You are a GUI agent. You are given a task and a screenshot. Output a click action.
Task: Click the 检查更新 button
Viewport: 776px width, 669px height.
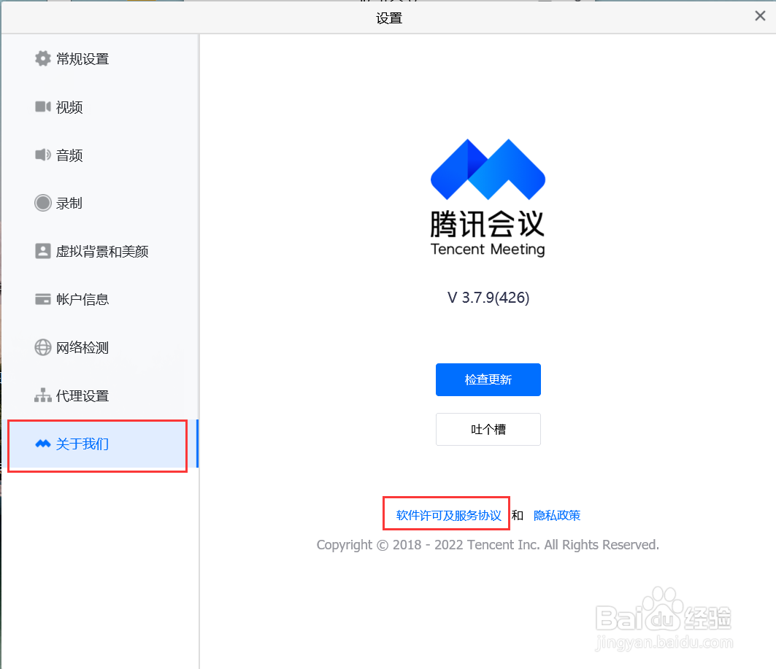[488, 379]
